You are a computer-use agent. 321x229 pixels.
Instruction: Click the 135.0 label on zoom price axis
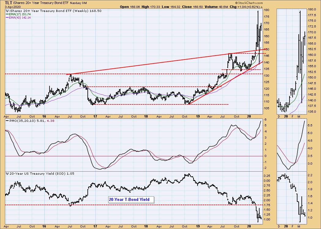(312, 112)
